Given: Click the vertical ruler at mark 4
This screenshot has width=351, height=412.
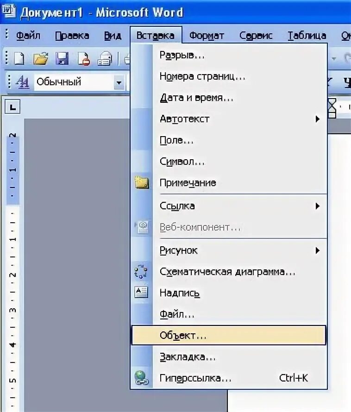Looking at the screenshot, I should (13, 344).
